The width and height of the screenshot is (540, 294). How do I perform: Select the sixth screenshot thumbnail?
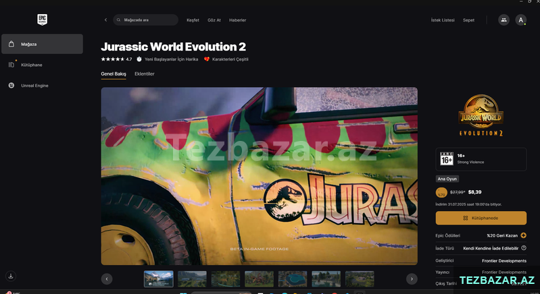coord(326,278)
